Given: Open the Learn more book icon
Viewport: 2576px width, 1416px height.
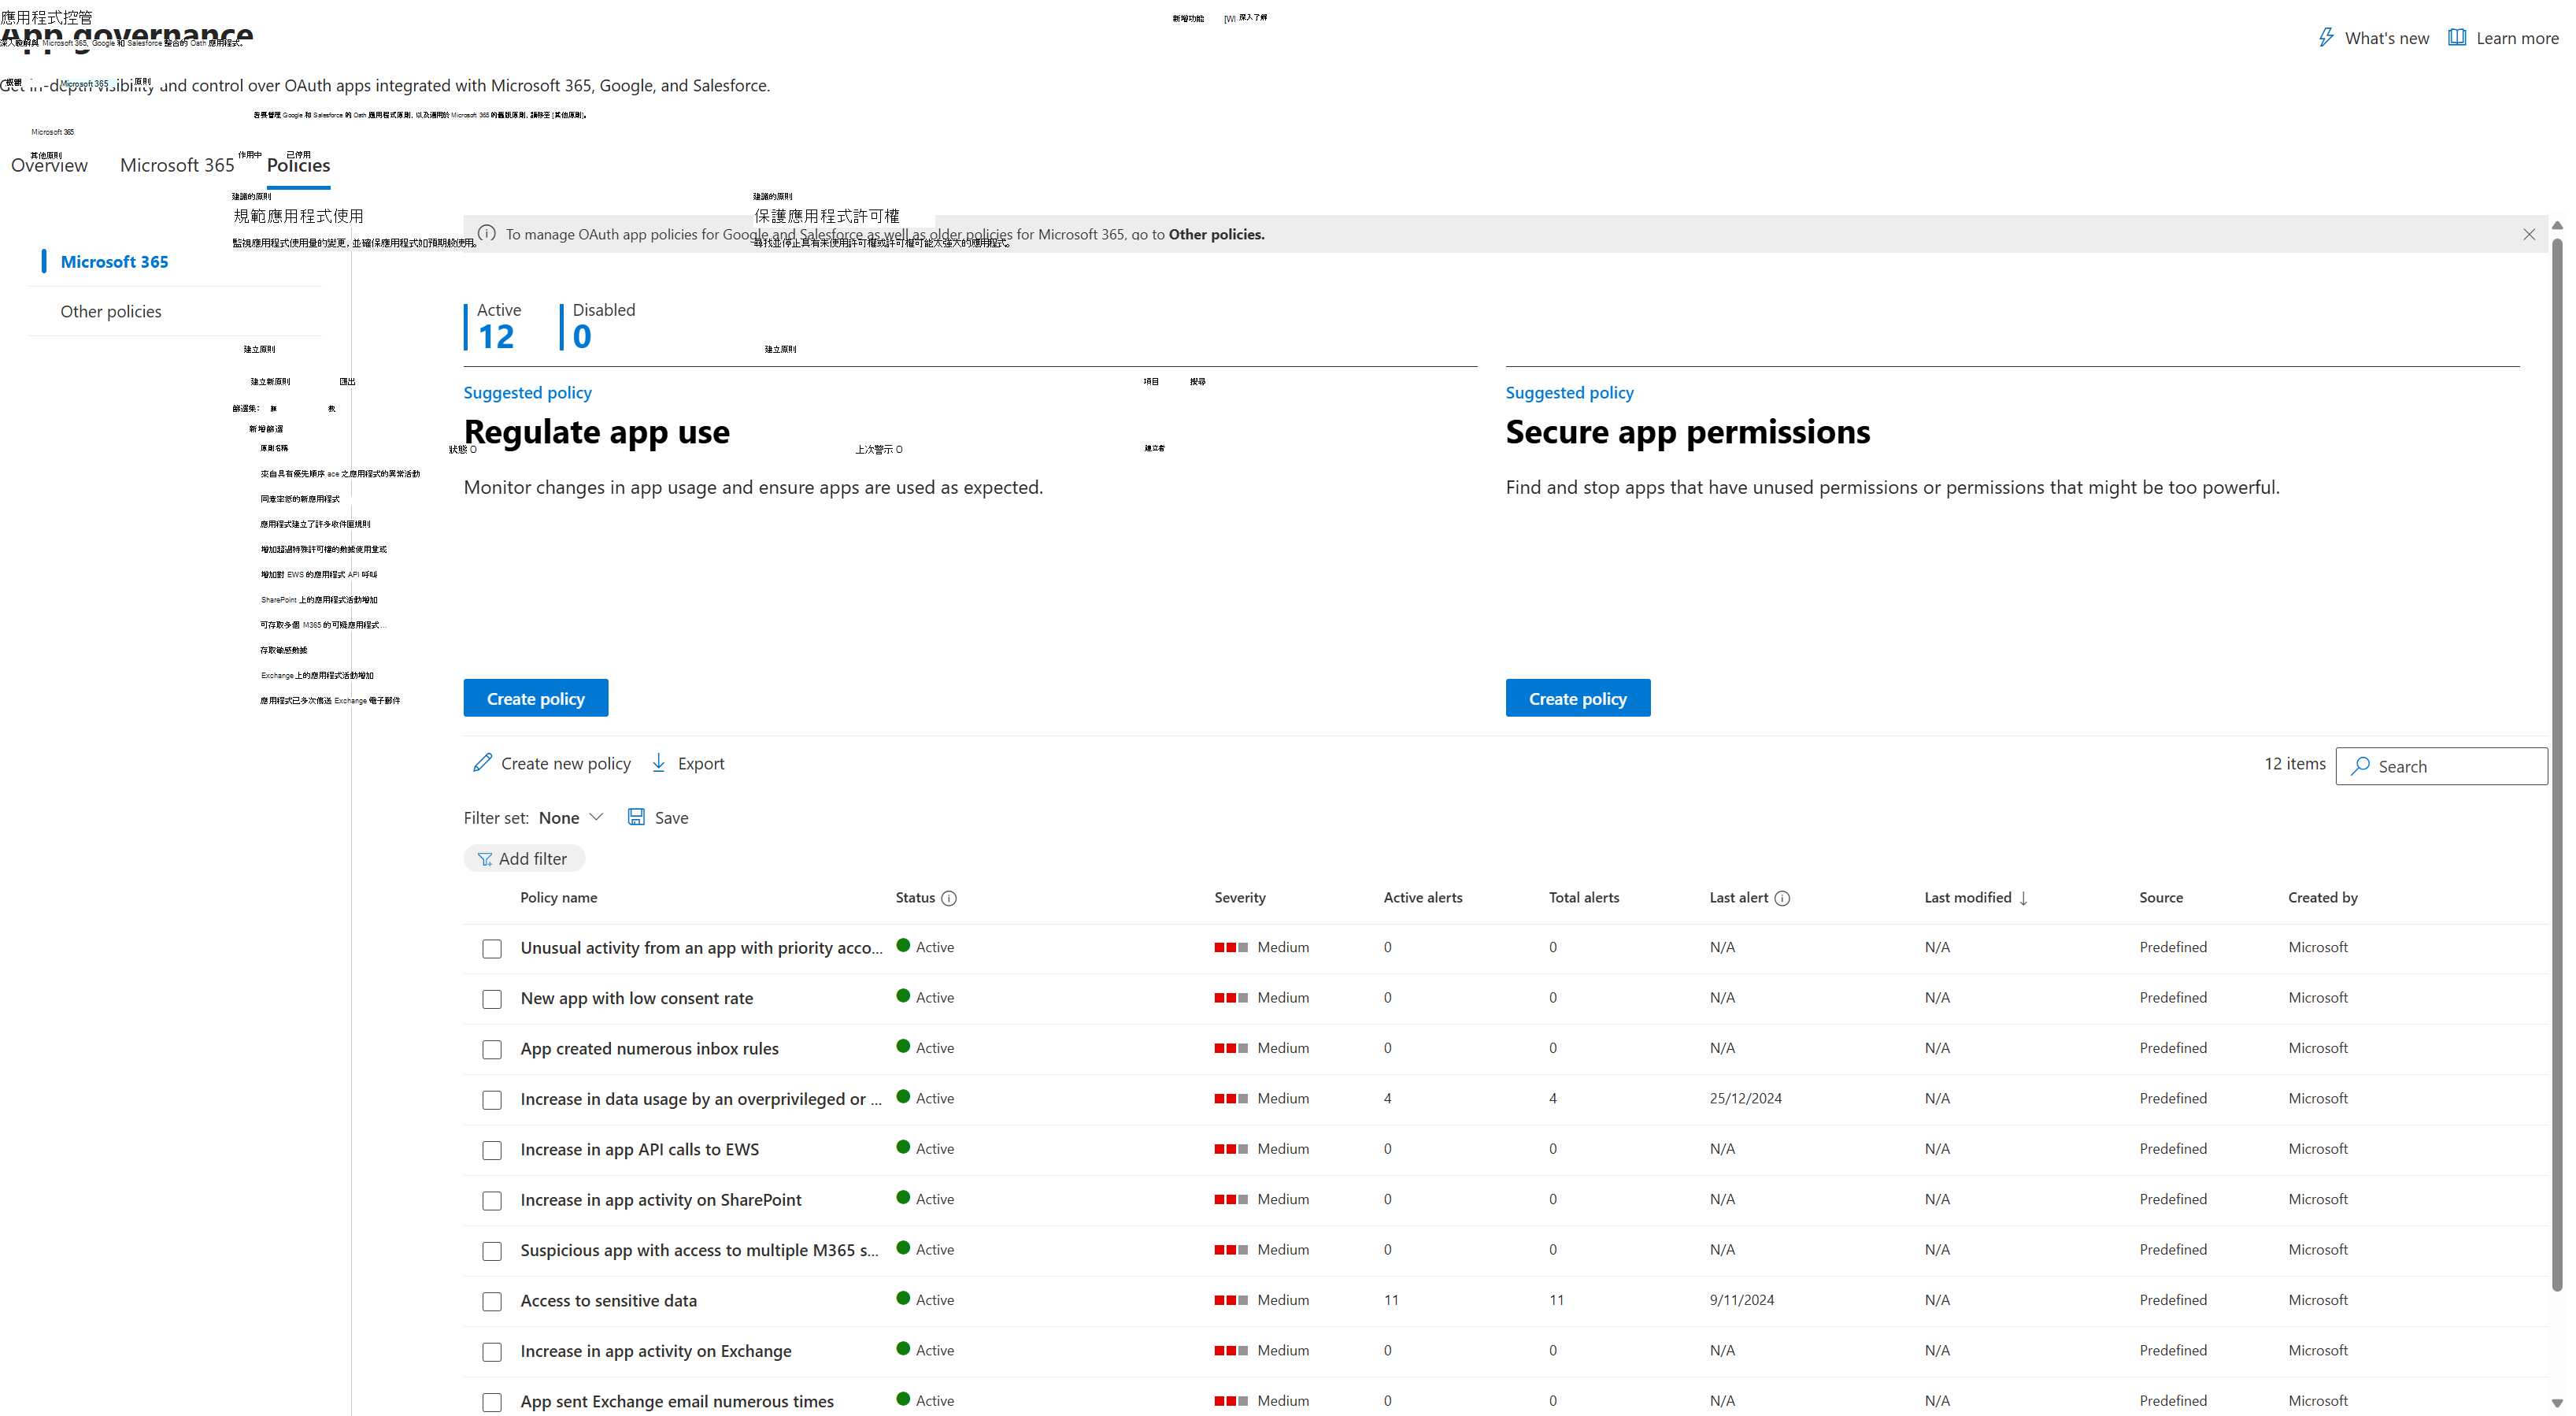Looking at the screenshot, I should 2456,37.
